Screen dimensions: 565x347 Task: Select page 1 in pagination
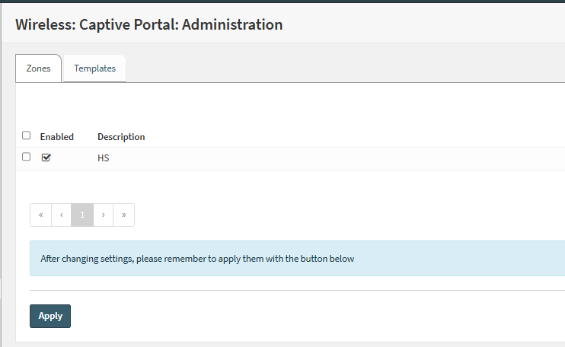click(82, 215)
